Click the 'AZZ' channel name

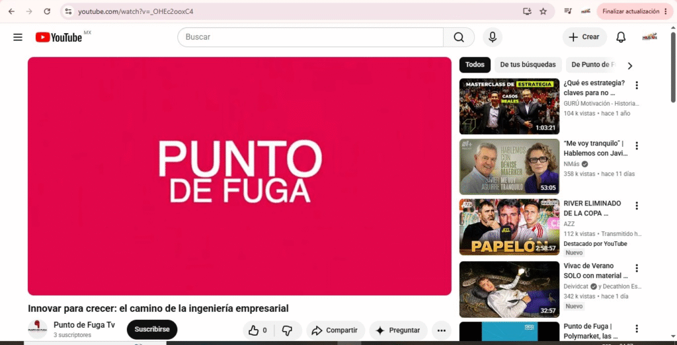click(x=569, y=223)
